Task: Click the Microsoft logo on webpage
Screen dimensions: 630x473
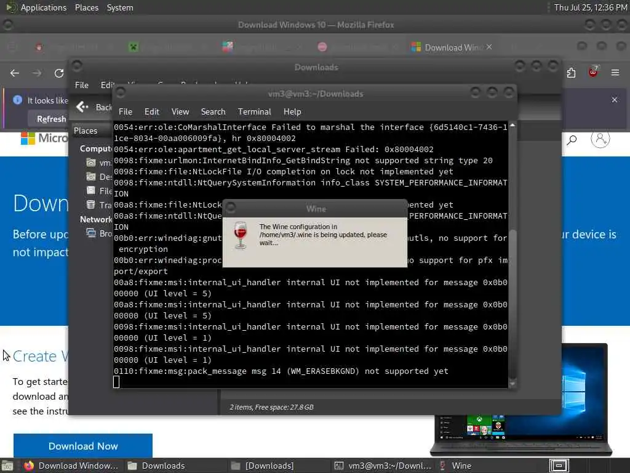Action: 28,139
